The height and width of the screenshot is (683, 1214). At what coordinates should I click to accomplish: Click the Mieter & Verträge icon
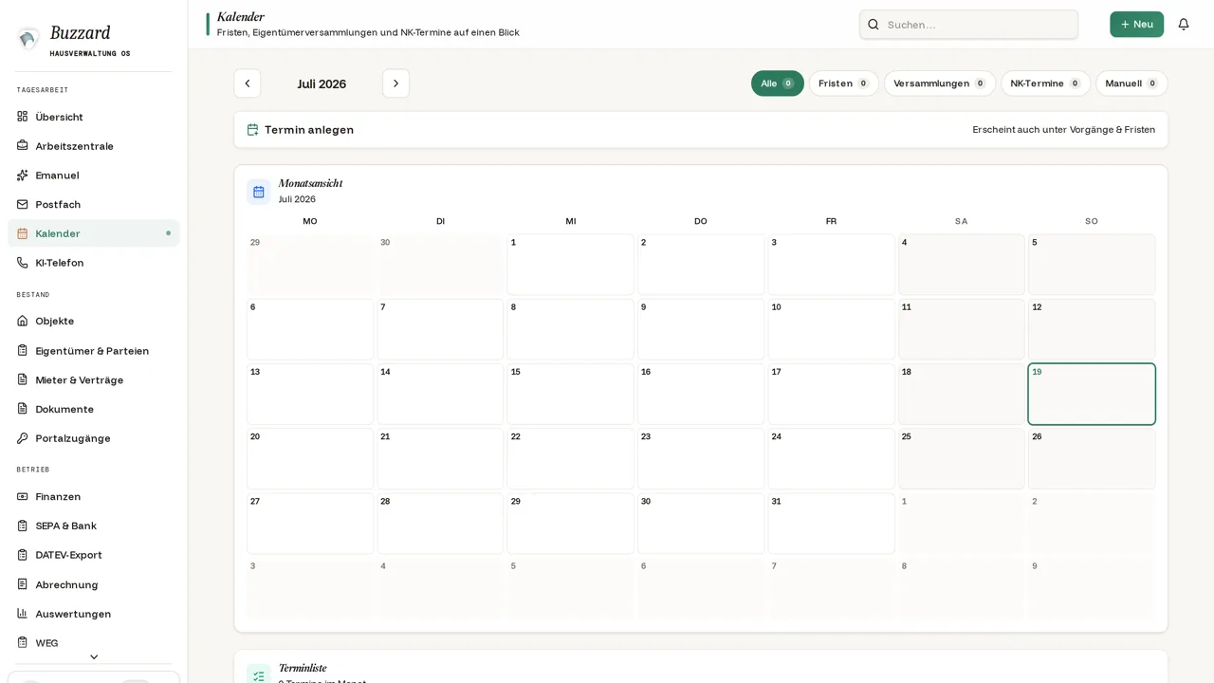pos(23,379)
